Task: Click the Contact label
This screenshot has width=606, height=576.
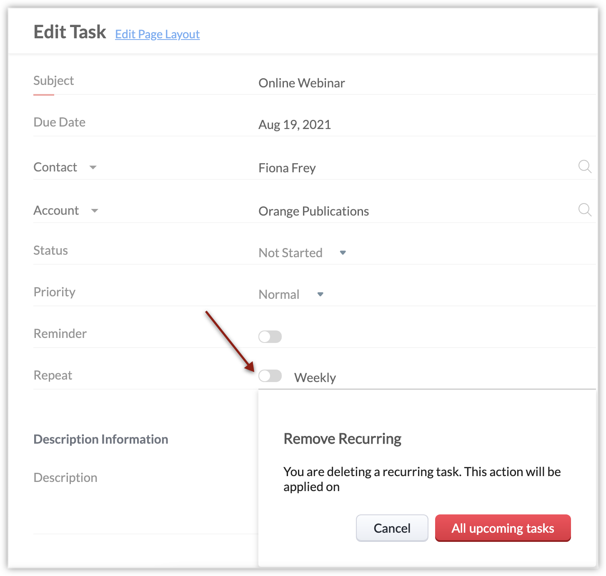Action: coord(55,167)
